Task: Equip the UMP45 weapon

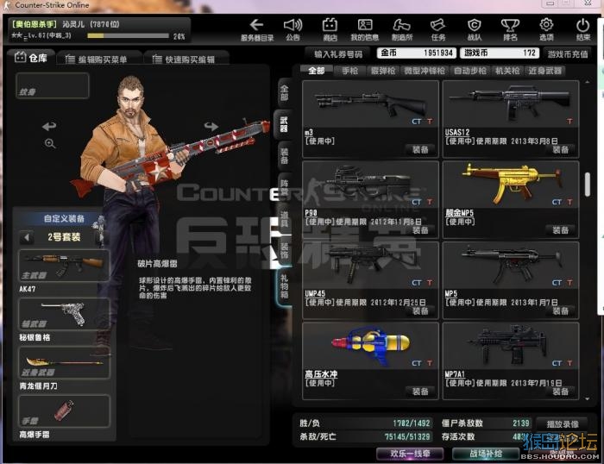Action: click(420, 310)
